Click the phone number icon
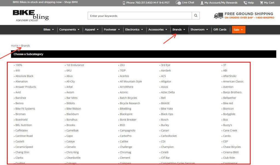 [x=124, y=3]
